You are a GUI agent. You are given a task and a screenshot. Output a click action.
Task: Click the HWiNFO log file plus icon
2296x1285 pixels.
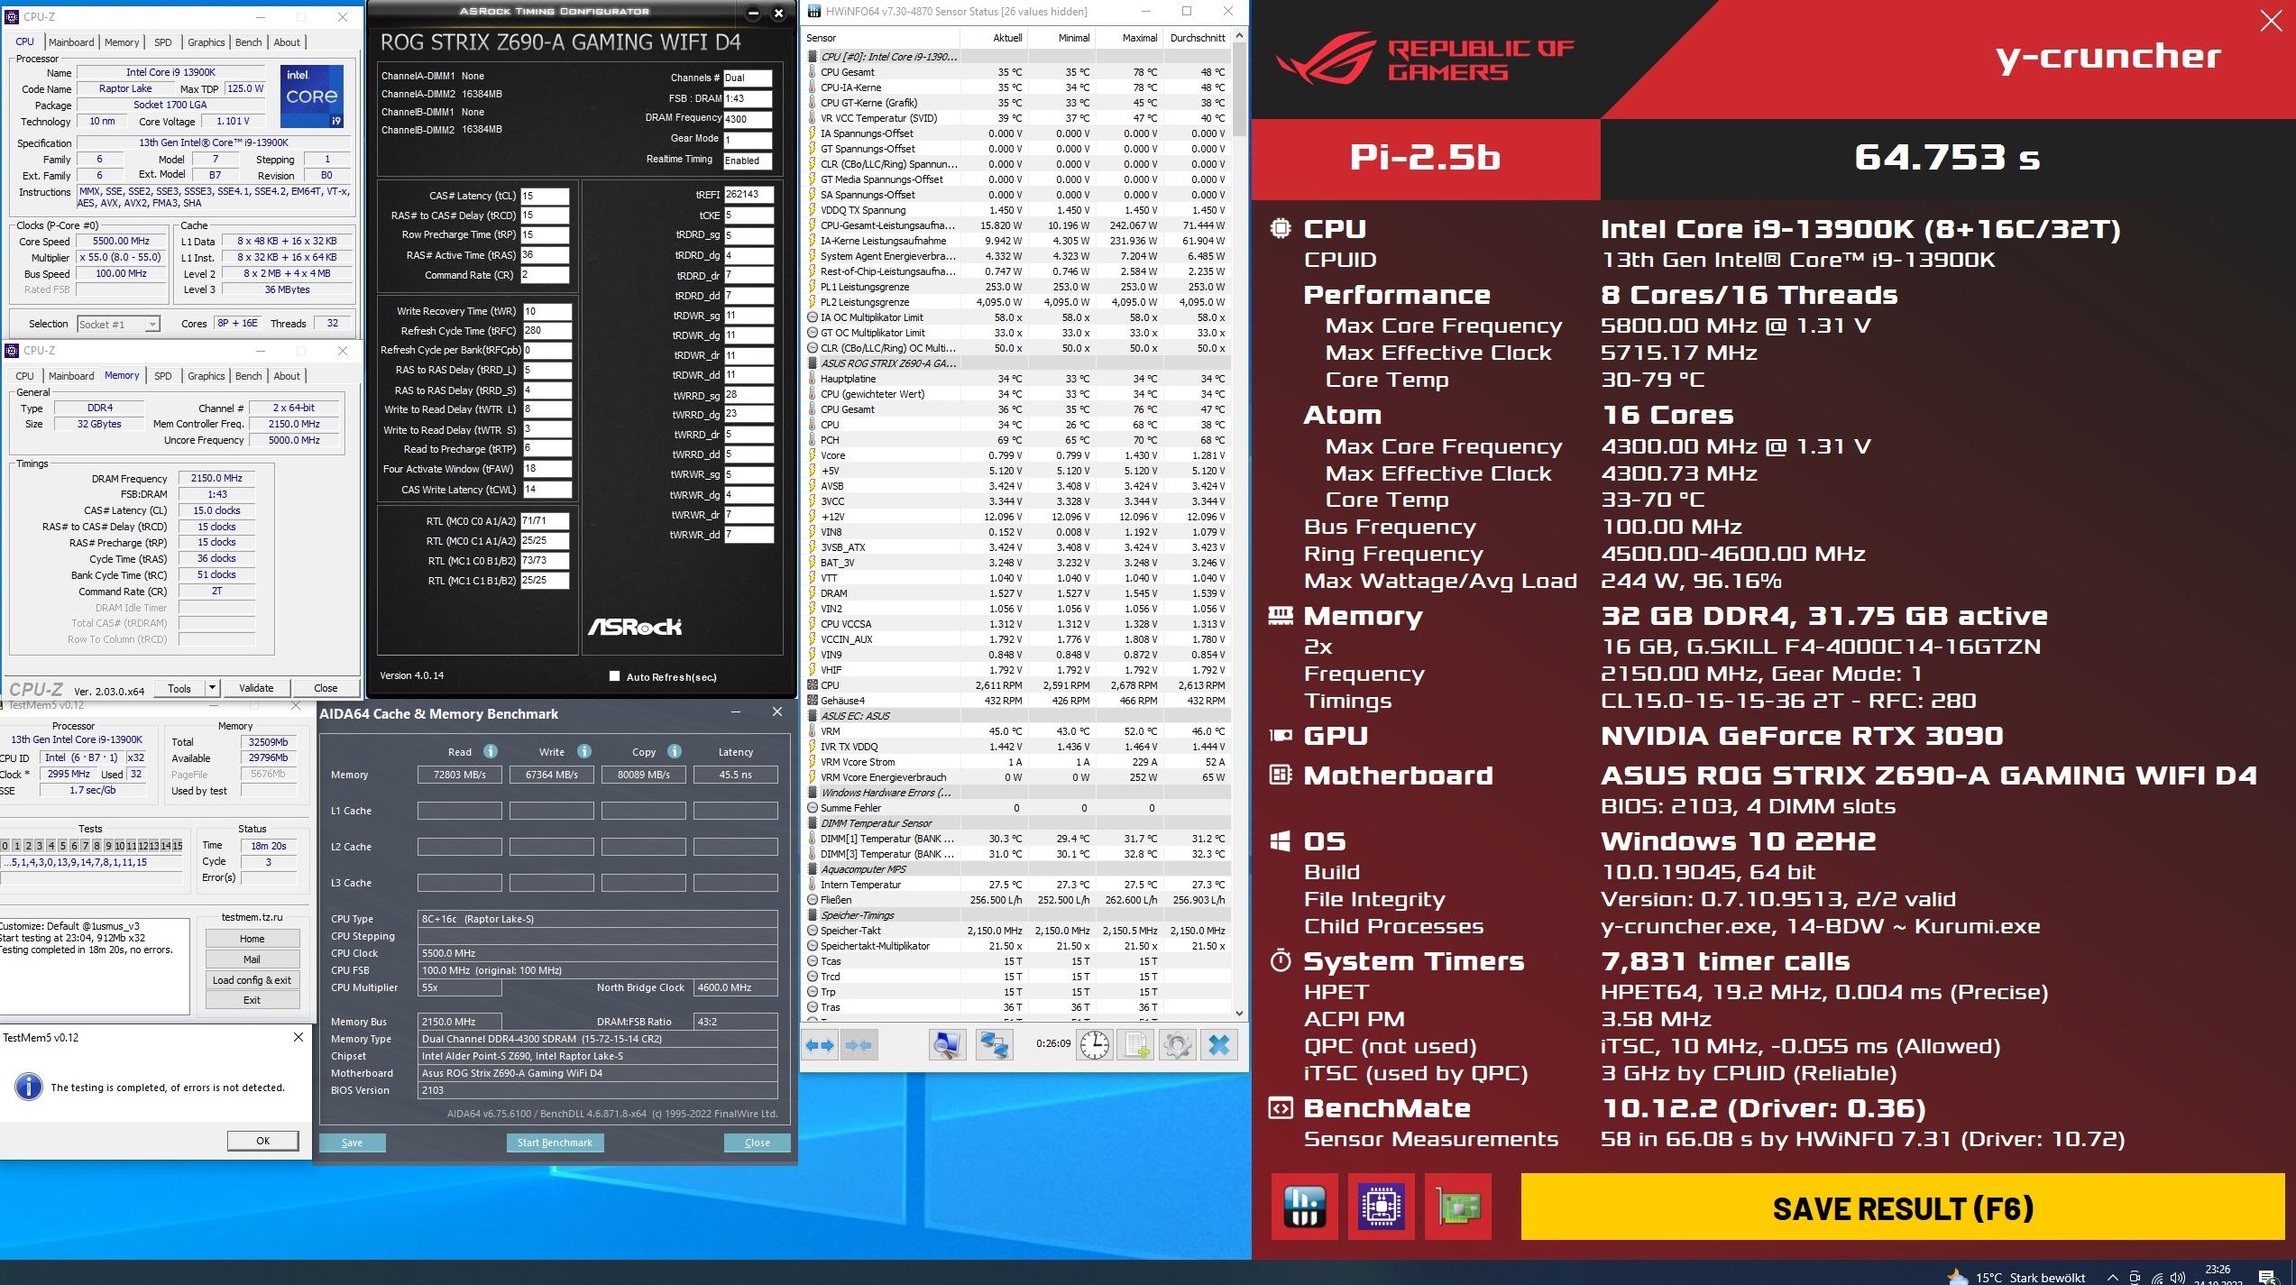1136,1045
